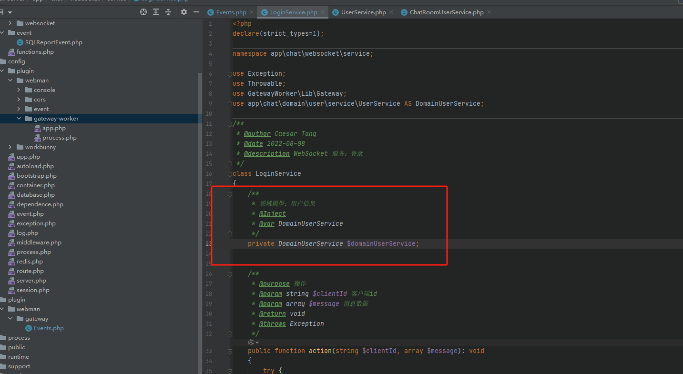683x374 pixels.
Task: Click the folder icon of the workbunny directory
Action: click(x=20, y=147)
